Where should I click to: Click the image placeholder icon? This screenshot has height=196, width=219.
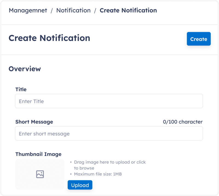pyautogui.click(x=40, y=174)
